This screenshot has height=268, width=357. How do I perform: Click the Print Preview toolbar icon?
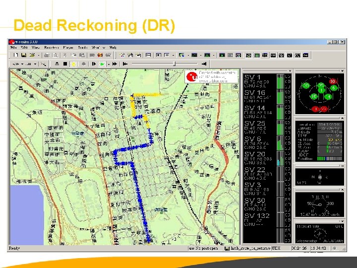(x=55, y=55)
